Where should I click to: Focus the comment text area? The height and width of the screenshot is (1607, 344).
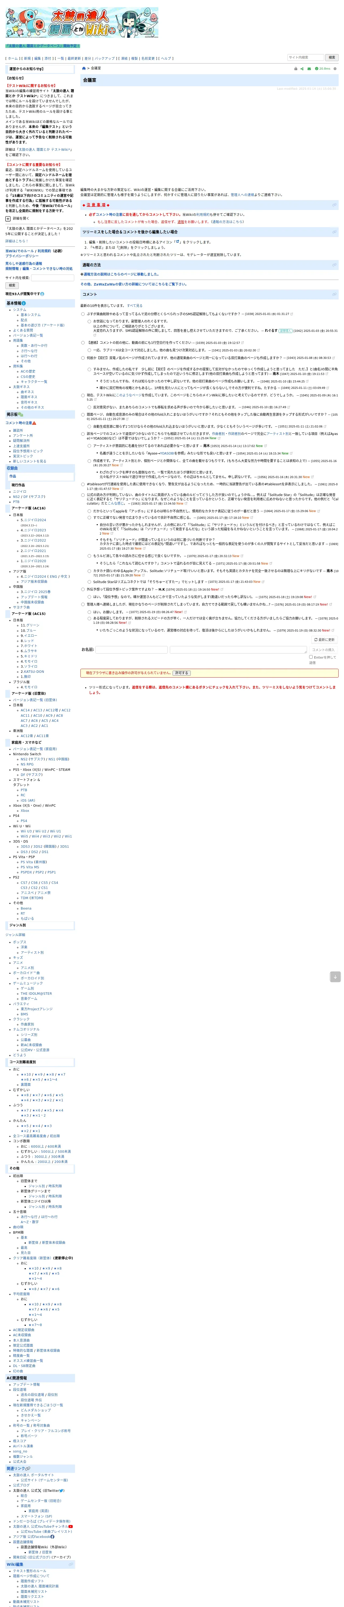click(238, 649)
